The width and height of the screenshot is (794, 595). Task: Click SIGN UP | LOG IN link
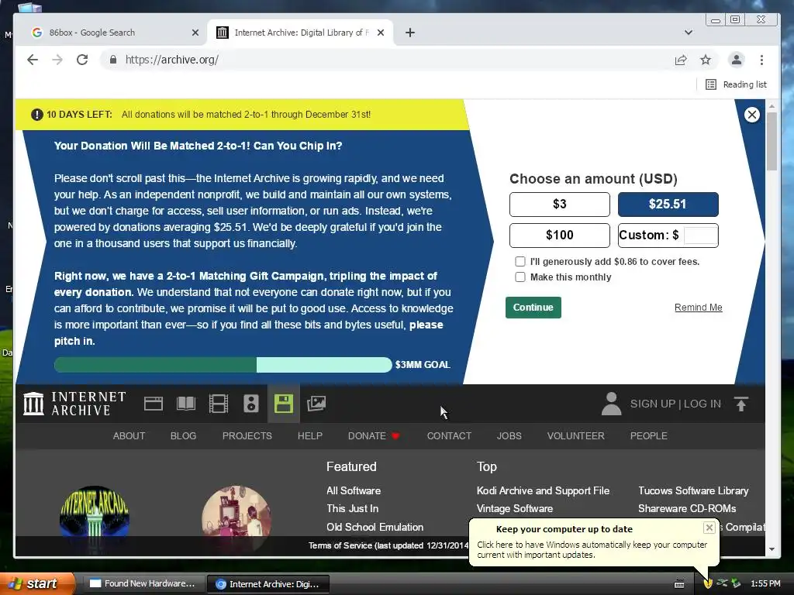click(675, 404)
